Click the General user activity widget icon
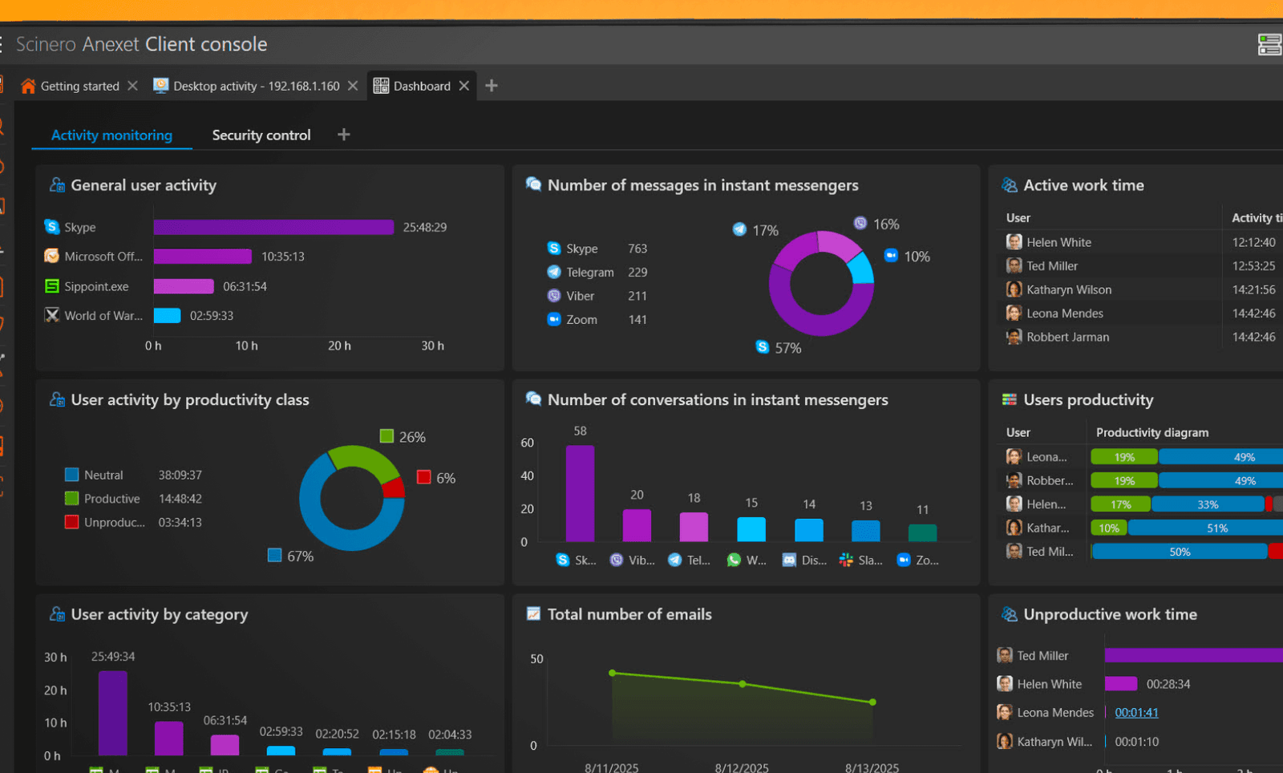The height and width of the screenshot is (773, 1283). click(x=57, y=185)
